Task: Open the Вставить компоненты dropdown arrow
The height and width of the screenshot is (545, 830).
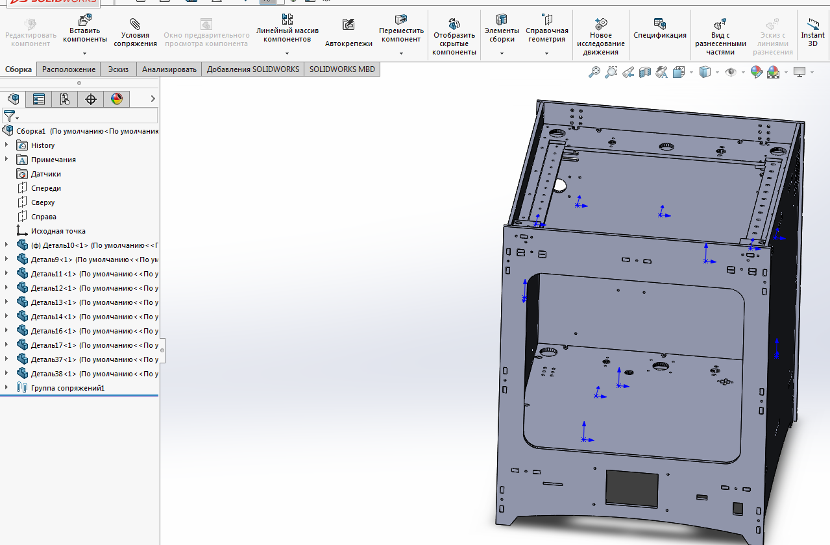Action: click(x=84, y=53)
